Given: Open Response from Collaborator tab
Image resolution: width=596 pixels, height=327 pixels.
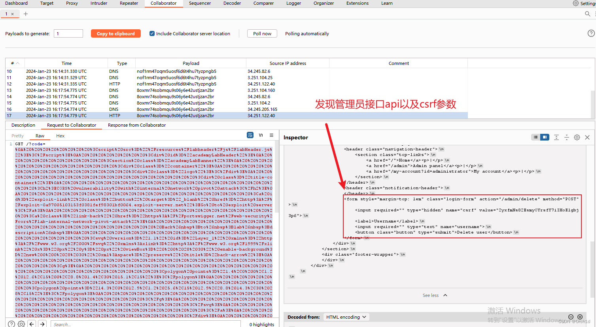Looking at the screenshot, I should pyautogui.click(x=137, y=125).
